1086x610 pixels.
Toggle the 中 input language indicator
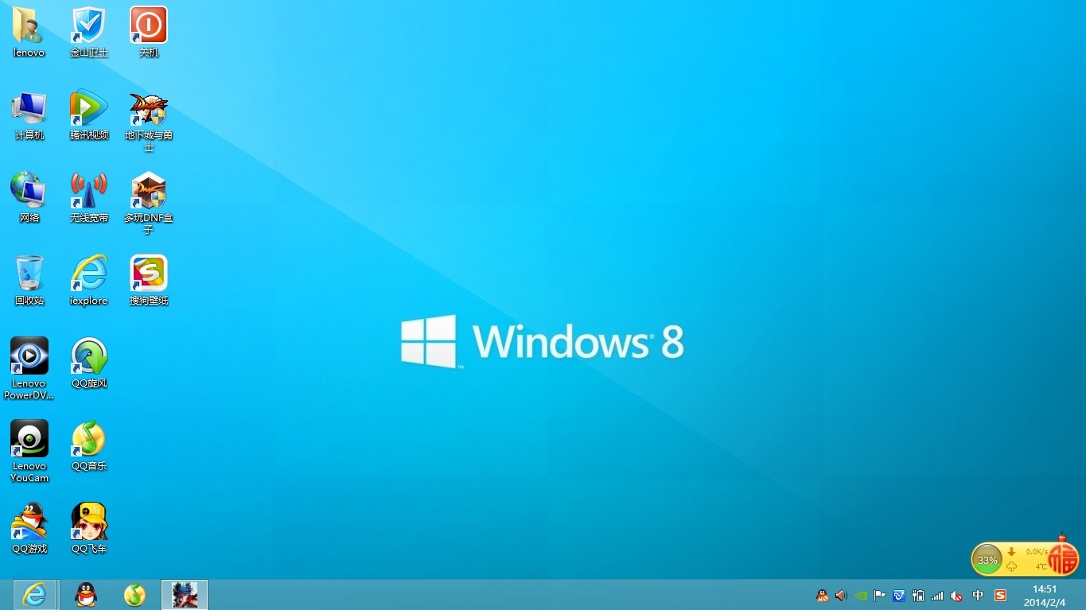pos(978,595)
